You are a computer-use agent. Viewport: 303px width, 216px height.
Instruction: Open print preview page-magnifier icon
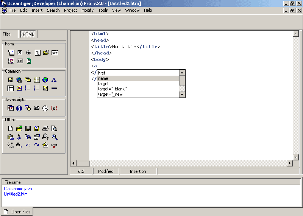click(54, 129)
